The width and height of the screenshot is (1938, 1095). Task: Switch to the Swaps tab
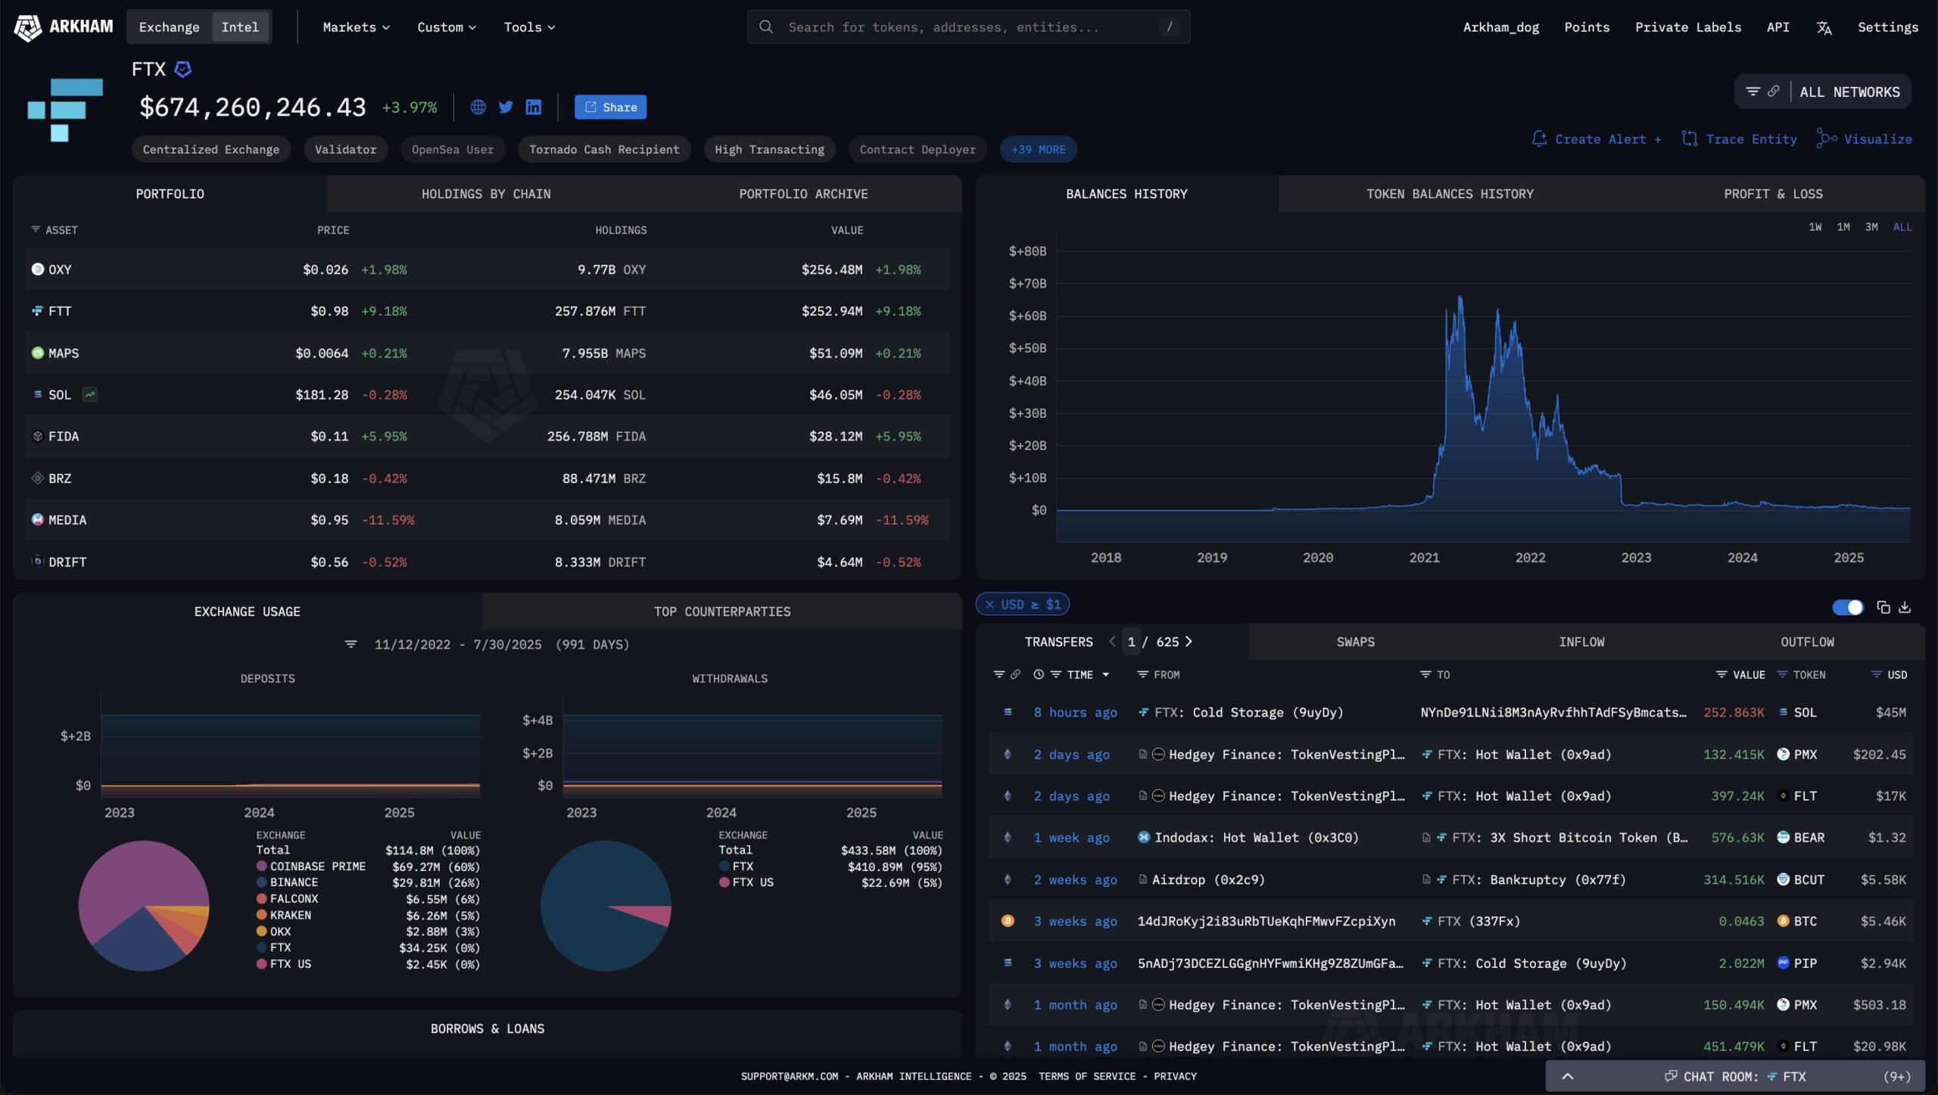coord(1355,642)
